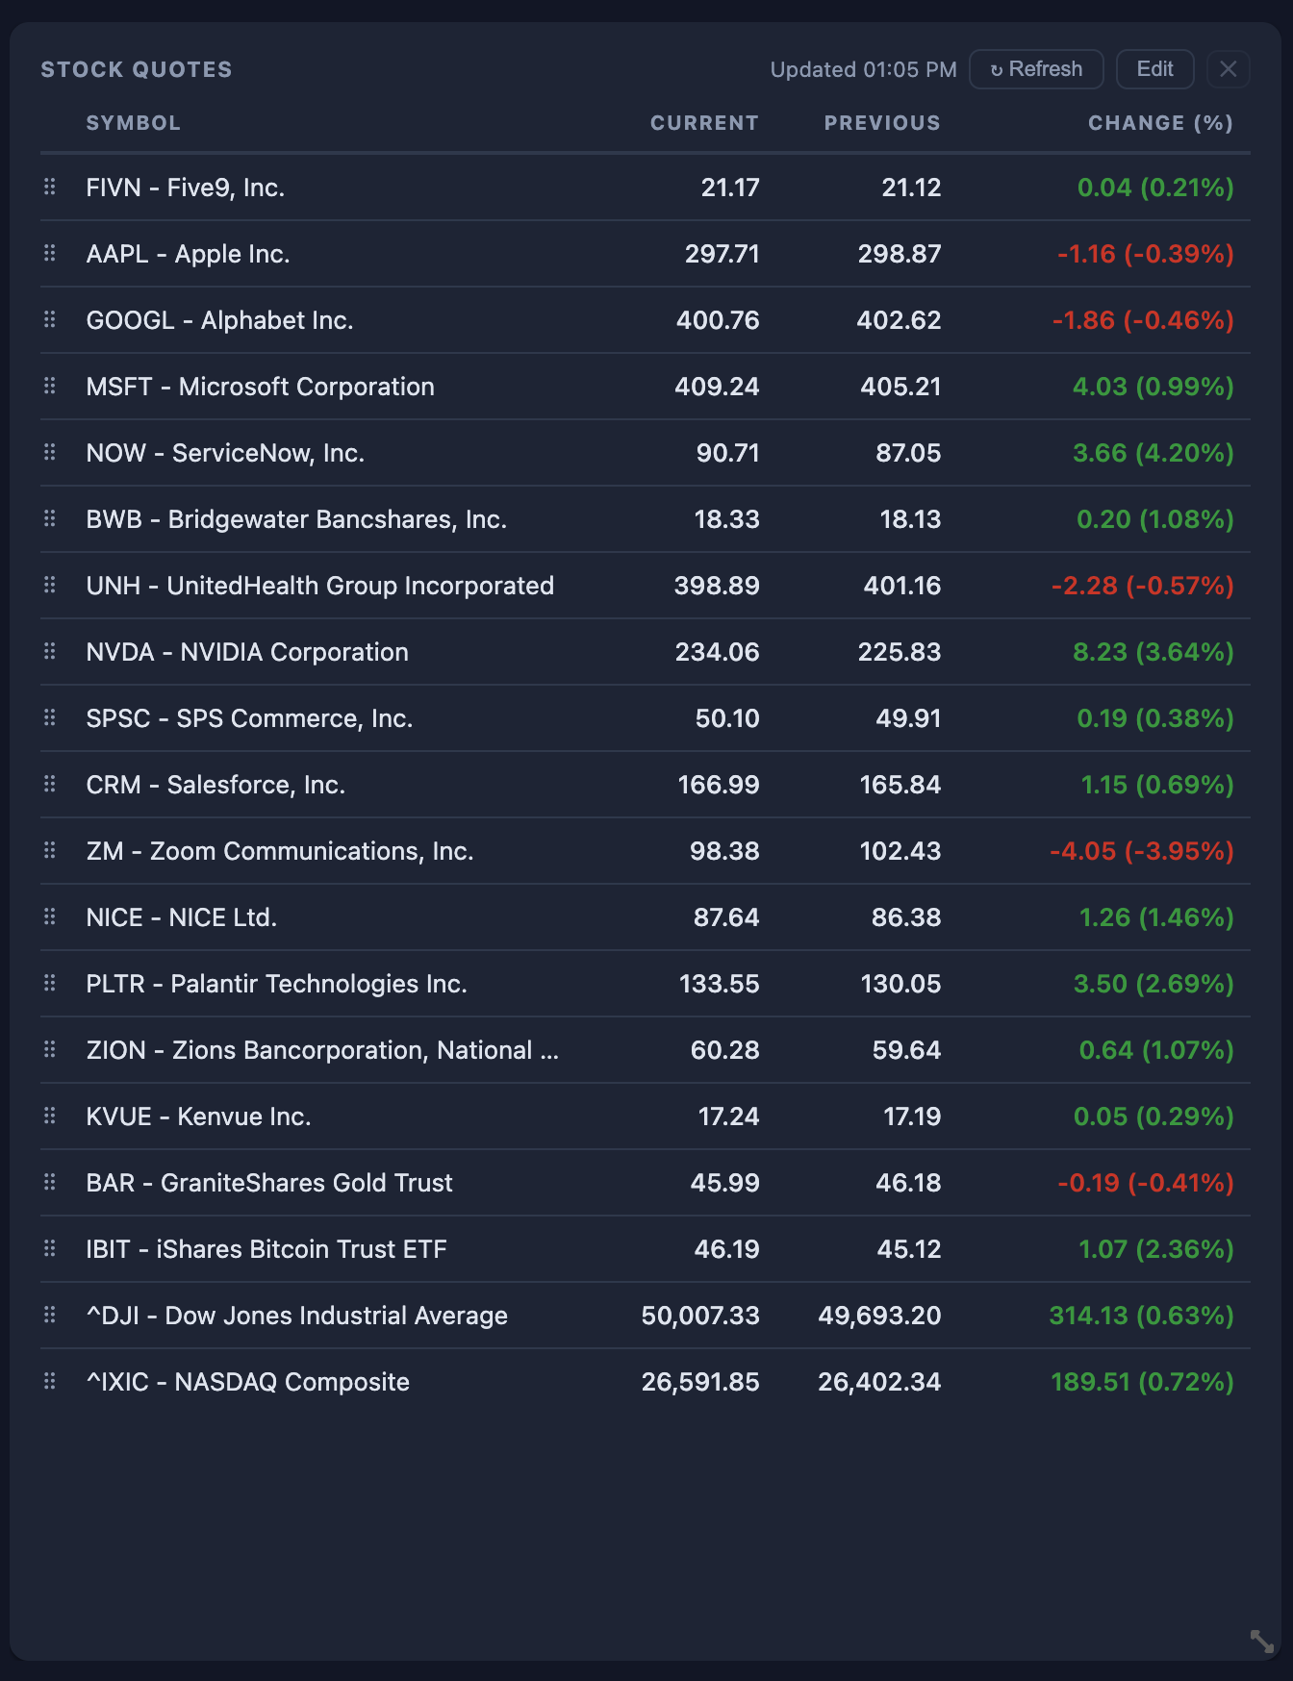
Task: Click the drag handle for ^DJI row
Action: pyautogui.click(x=50, y=1316)
